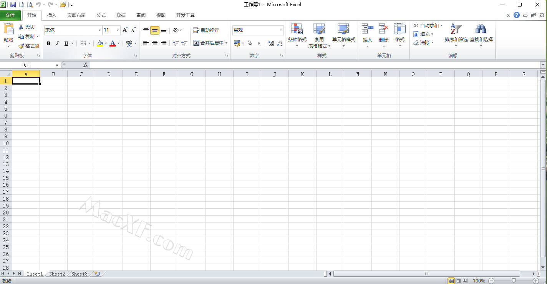547x284 pixels.
Task: Open Find and Select (查找和选择) binoculars
Action: (x=481, y=35)
